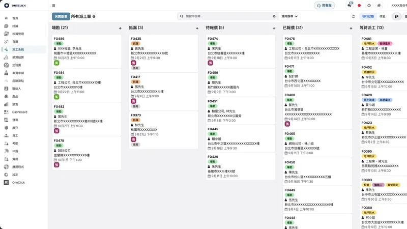This screenshot has height=229, width=407.
Task: Open 員工 in the sidebar
Action: (x=15, y=135)
